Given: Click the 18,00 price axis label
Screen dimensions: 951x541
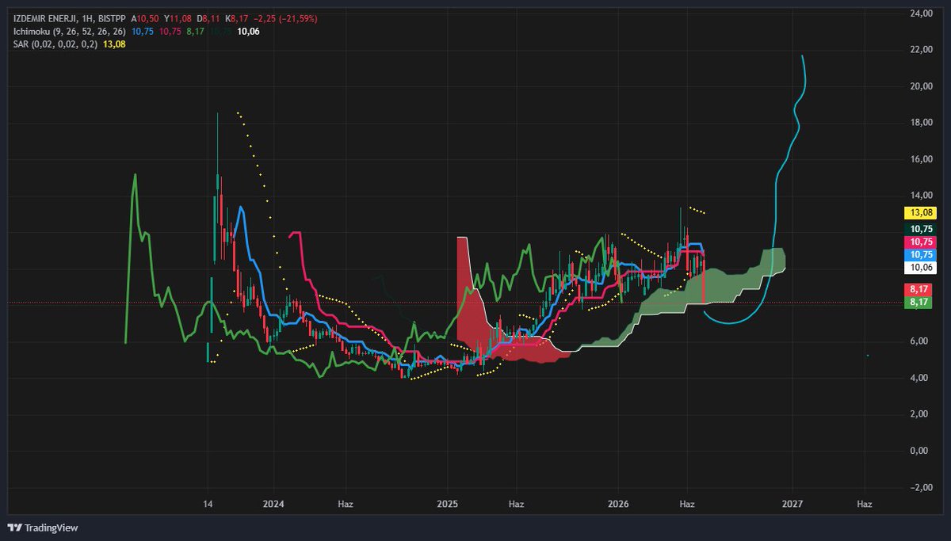Looking at the screenshot, I should point(920,123).
